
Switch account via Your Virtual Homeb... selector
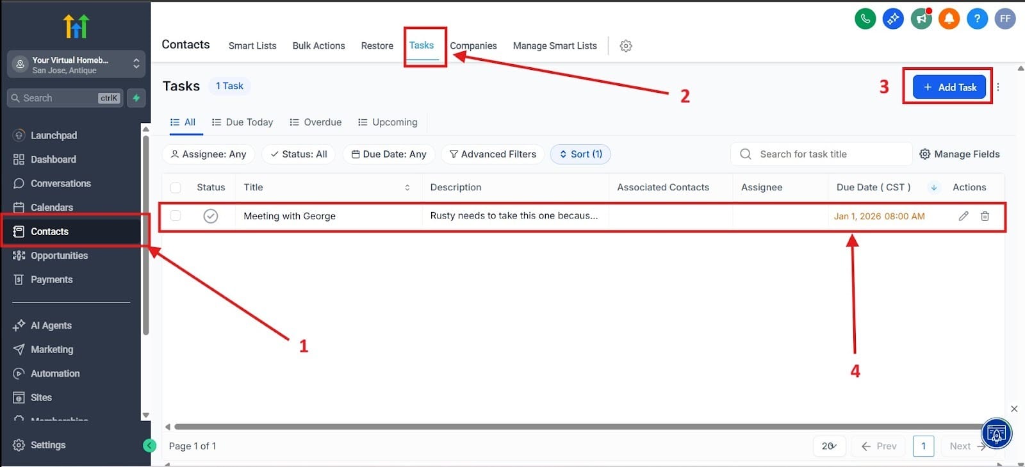coord(76,65)
